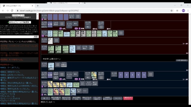Image resolution: width=191 pixels, height=107 pixels.
Task: Open the browser profile avatar icon
Action: click(x=183, y=11)
